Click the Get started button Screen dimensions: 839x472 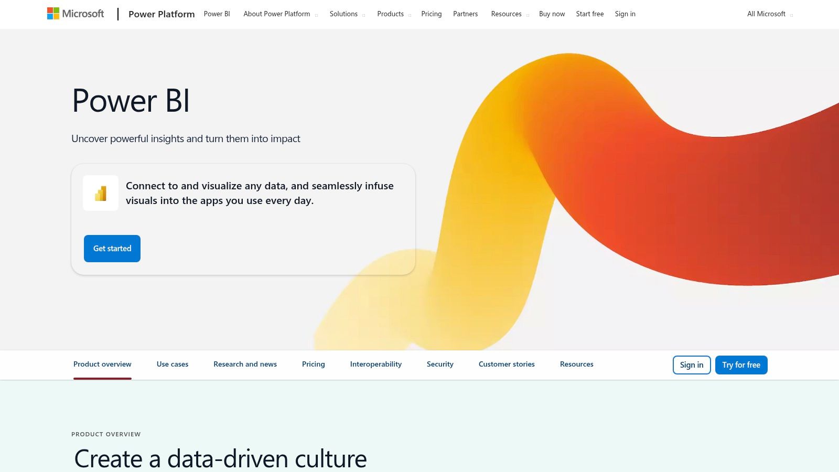(112, 248)
